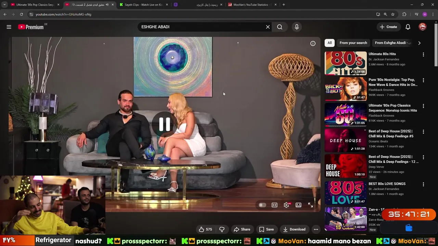Open options for Deep House 12 video
Screen dimensions: 438x246
coord(423,157)
